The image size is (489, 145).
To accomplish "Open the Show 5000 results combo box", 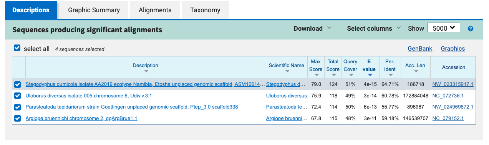I will 444,28.
